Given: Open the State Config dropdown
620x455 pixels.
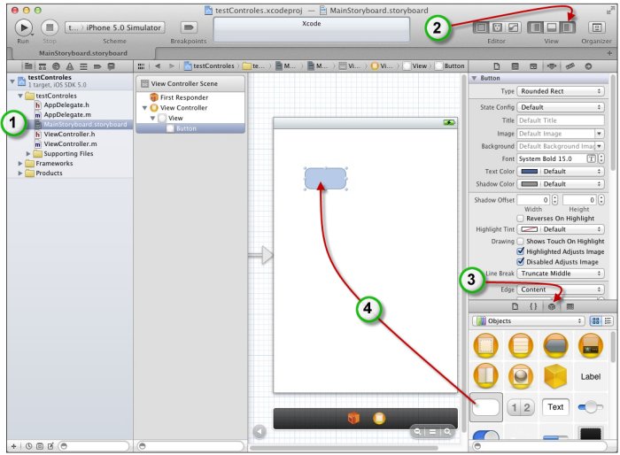Looking at the screenshot, I should (561, 107).
